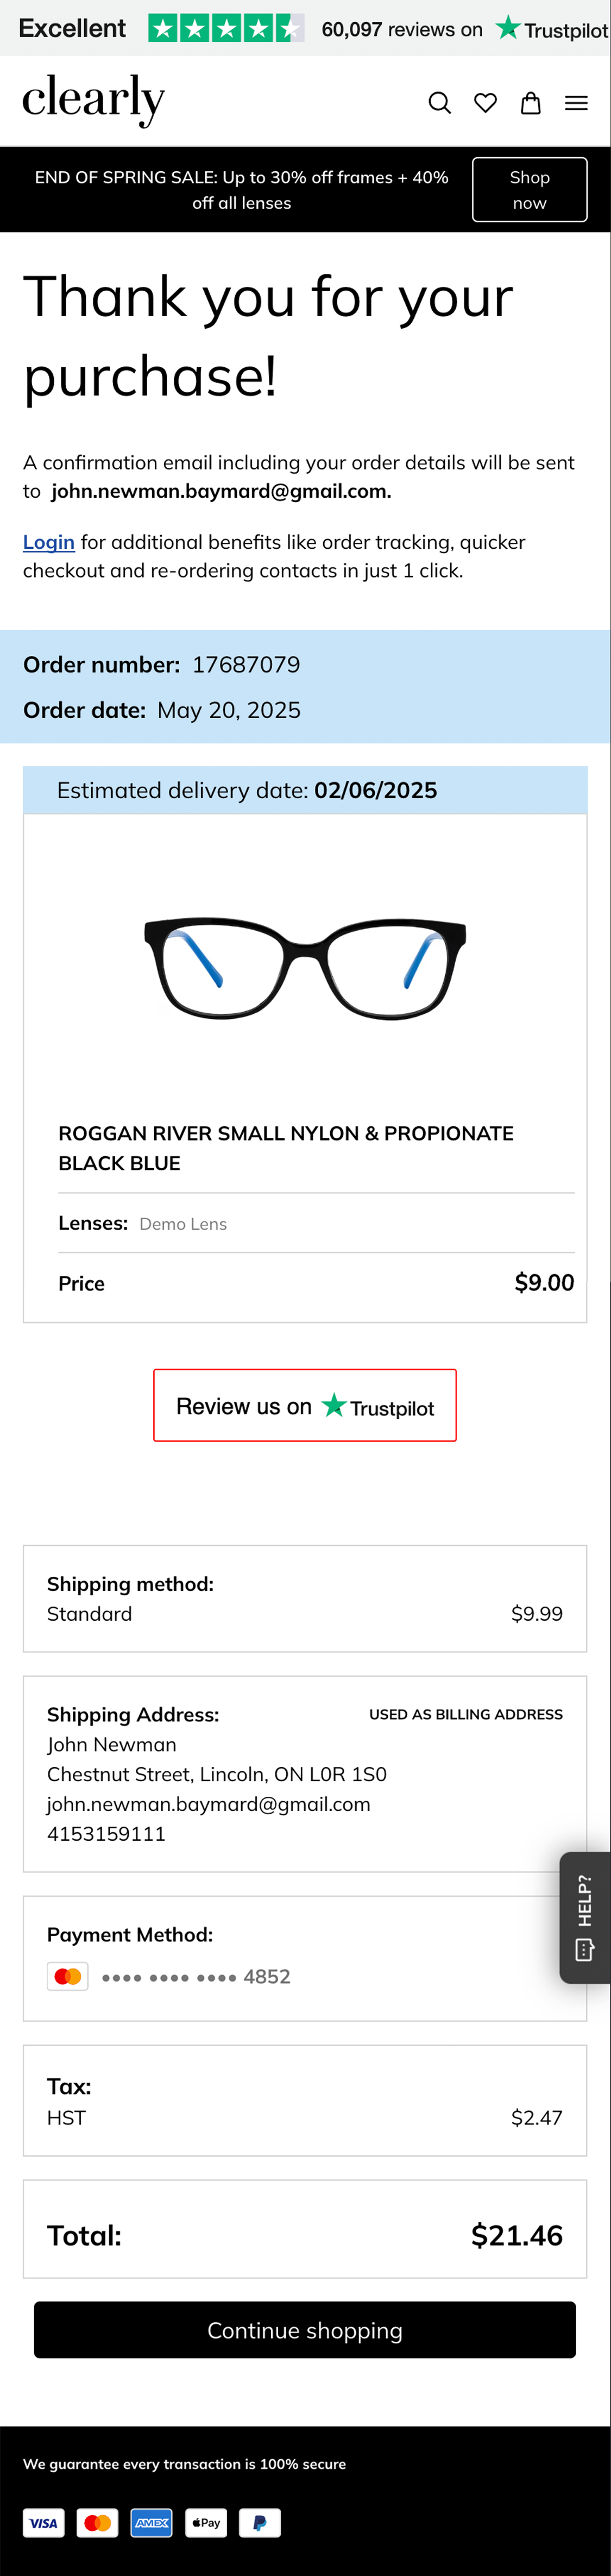Click the Mastercard icon in footer
The width and height of the screenshot is (611, 2576).
pos(98,2522)
